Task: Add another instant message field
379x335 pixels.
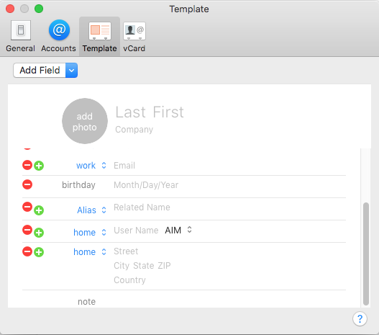Action: pos(39,233)
